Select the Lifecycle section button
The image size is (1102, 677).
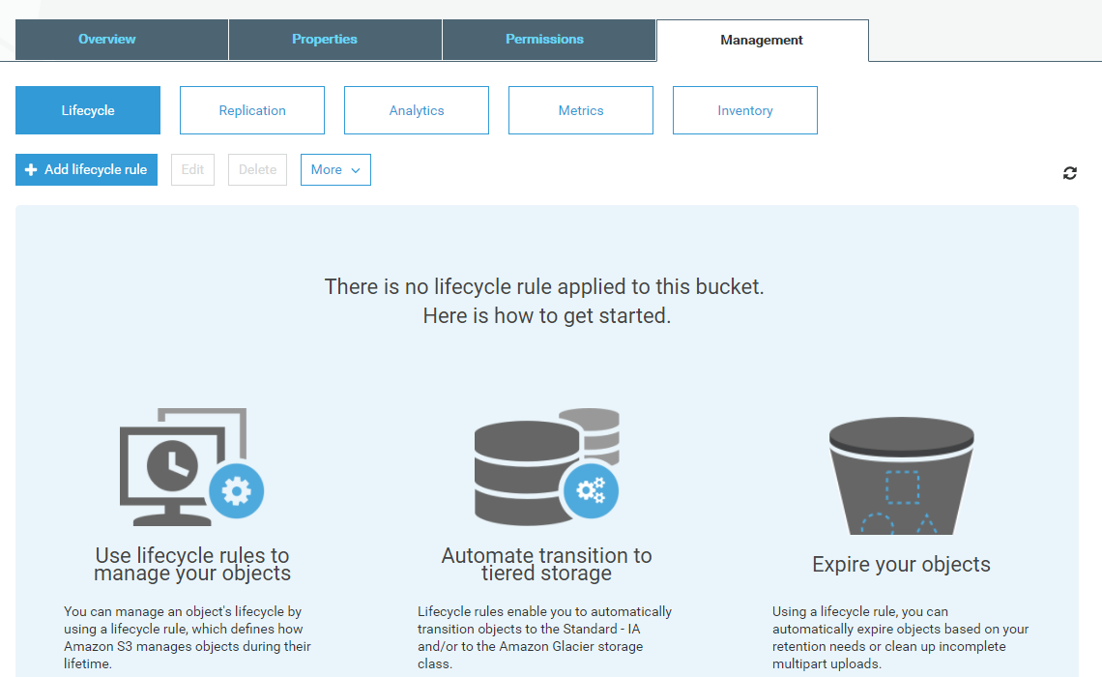point(88,111)
